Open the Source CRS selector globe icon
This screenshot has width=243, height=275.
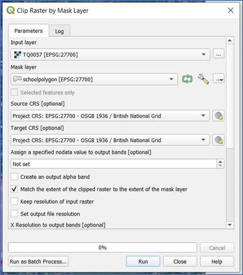pyautogui.click(x=218, y=116)
